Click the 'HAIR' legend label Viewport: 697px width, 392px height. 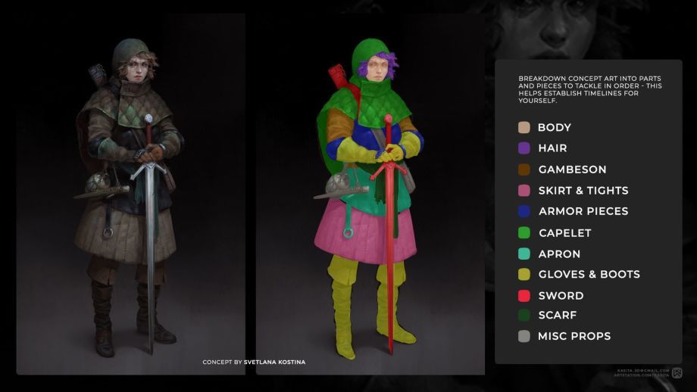[x=552, y=148]
